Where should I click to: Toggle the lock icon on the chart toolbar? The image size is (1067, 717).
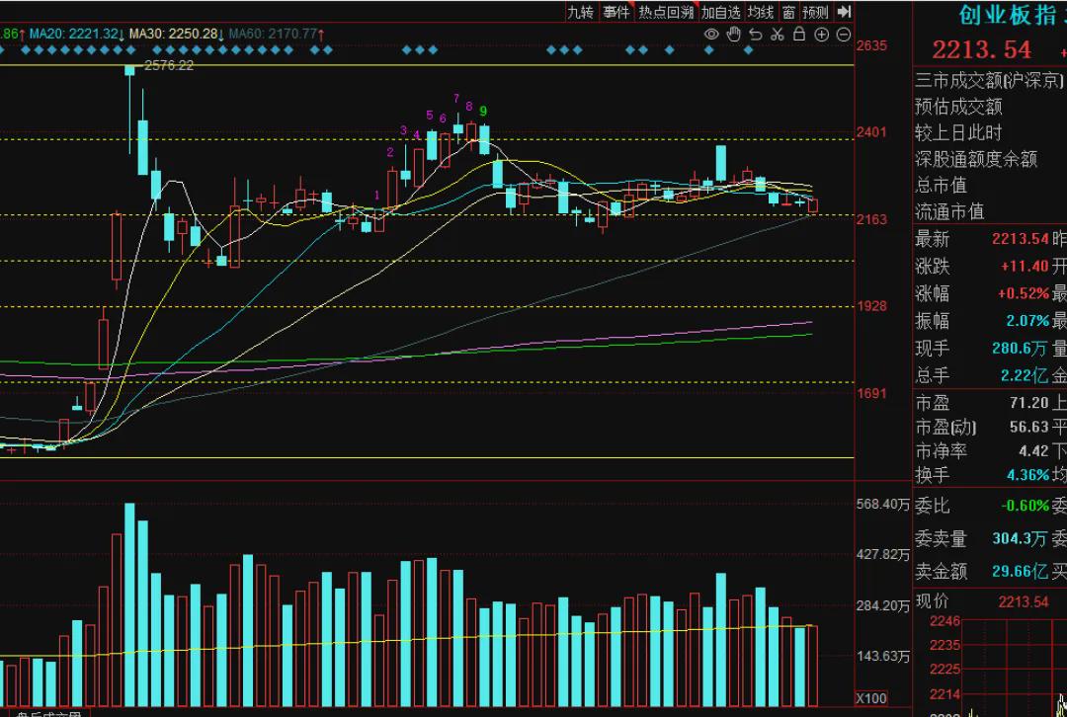pyautogui.click(x=799, y=34)
